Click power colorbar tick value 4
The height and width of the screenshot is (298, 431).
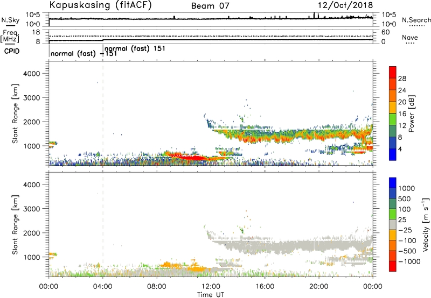pyautogui.click(x=400, y=150)
